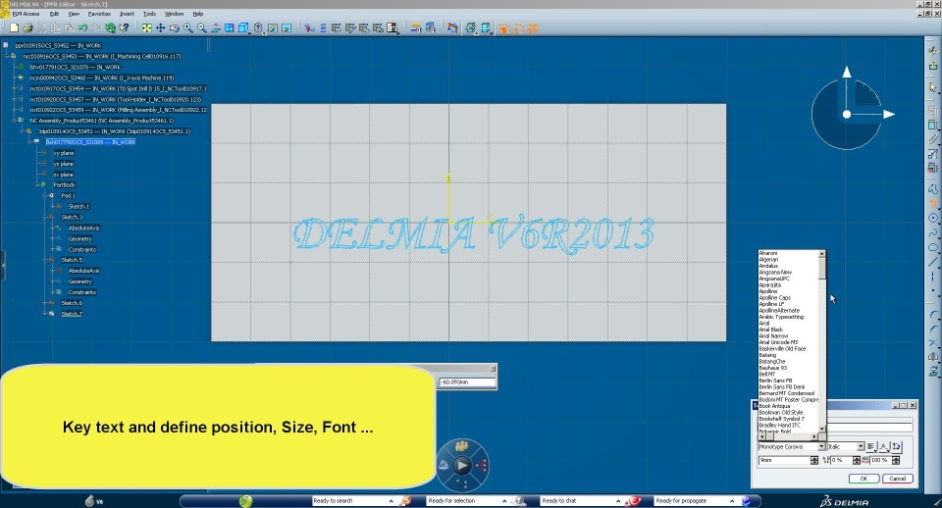This screenshot has width=942, height=508.
Task: Click the Ready to search status field
Action: tap(352, 500)
